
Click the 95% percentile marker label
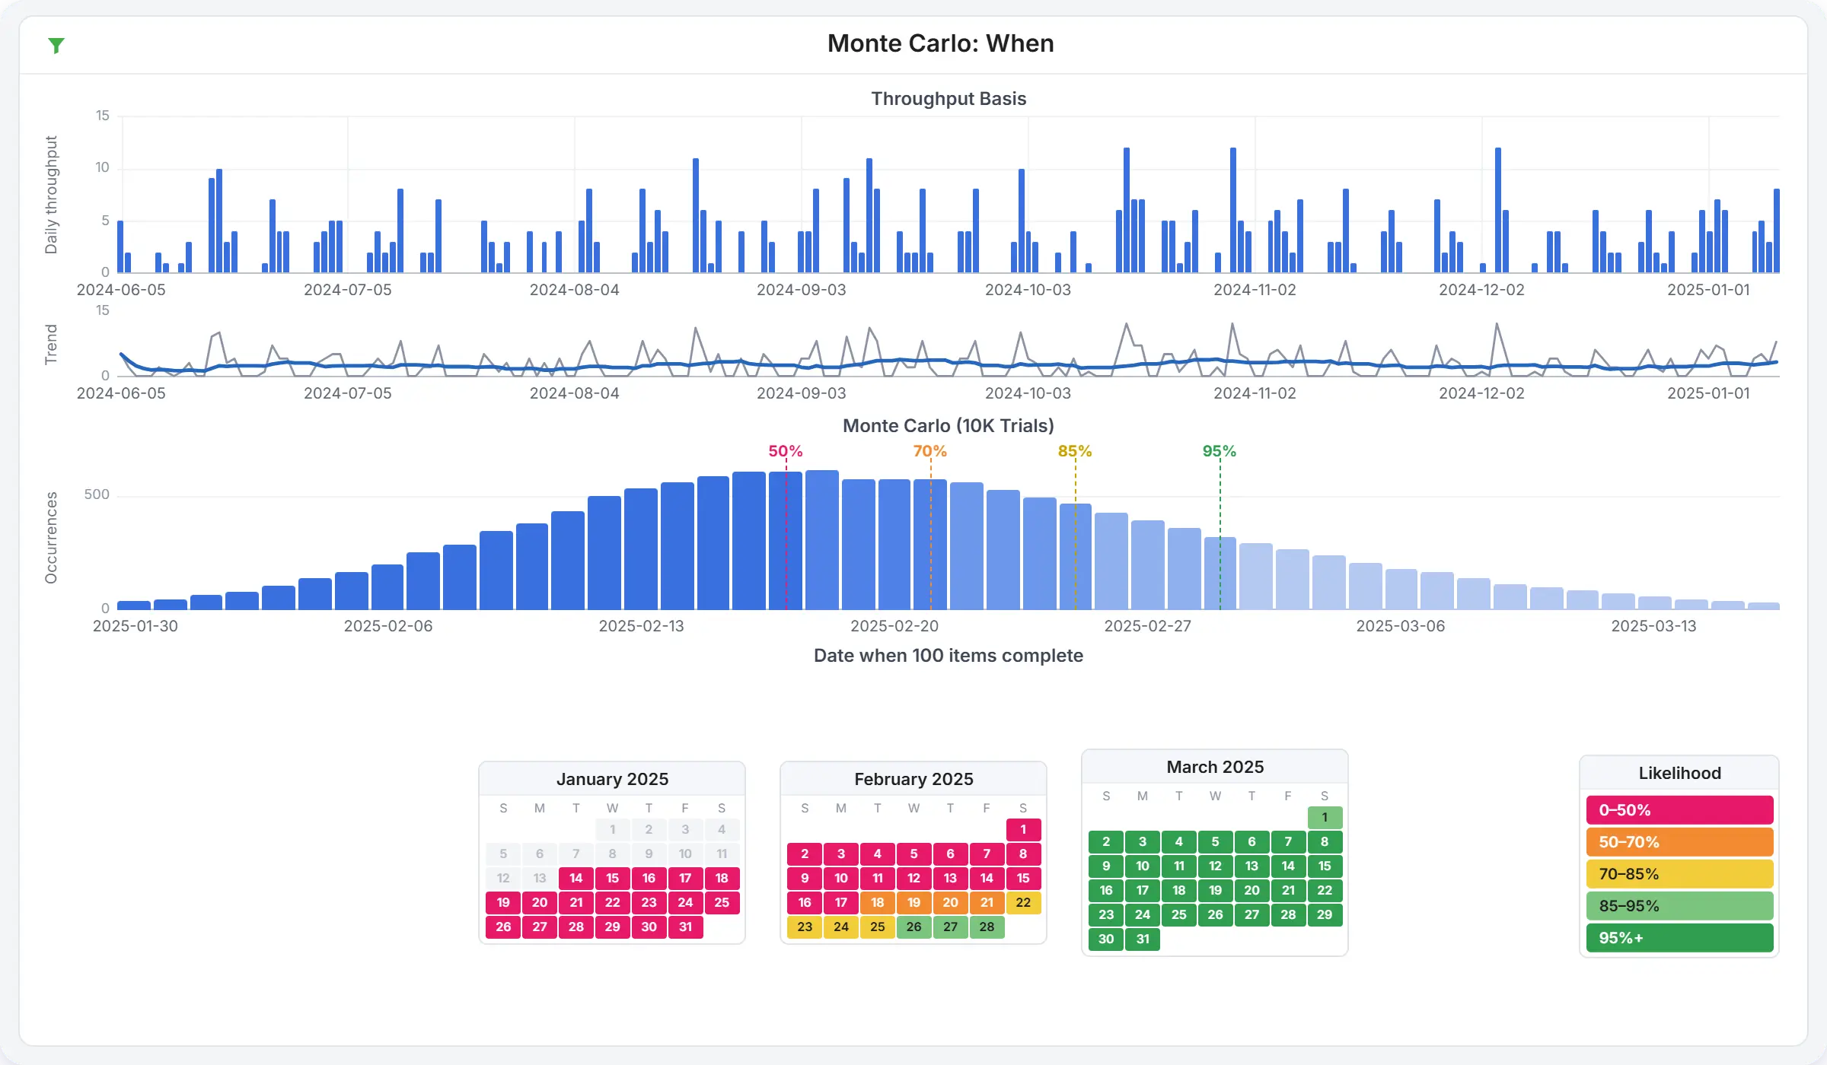(x=1219, y=451)
